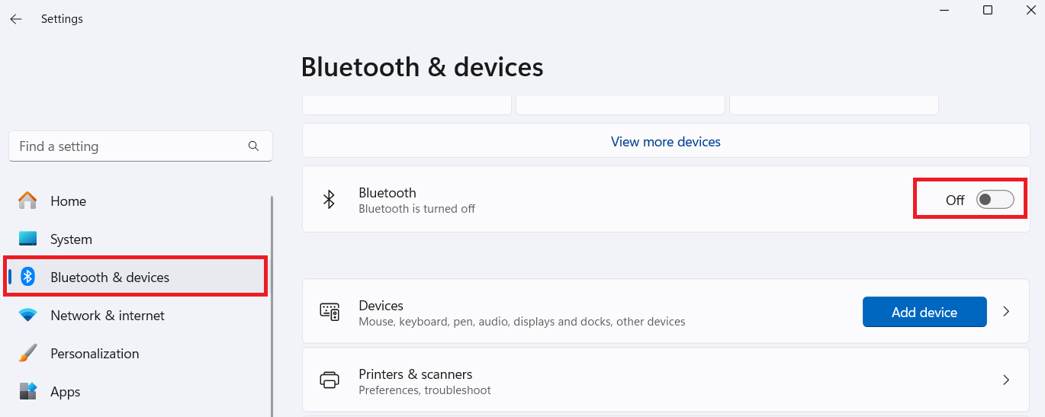Go to the Personalization settings page
The width and height of the screenshot is (1045, 417).
click(x=95, y=353)
